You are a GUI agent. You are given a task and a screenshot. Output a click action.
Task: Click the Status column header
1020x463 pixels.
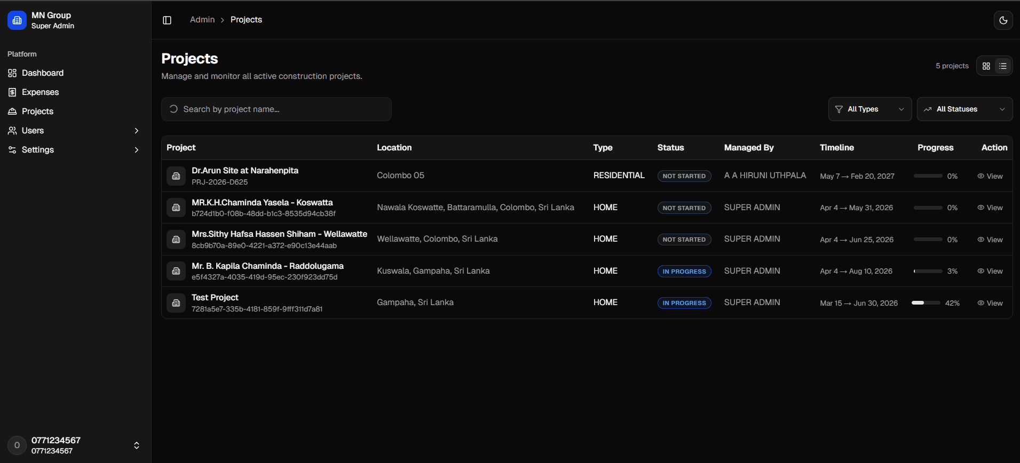pos(671,148)
